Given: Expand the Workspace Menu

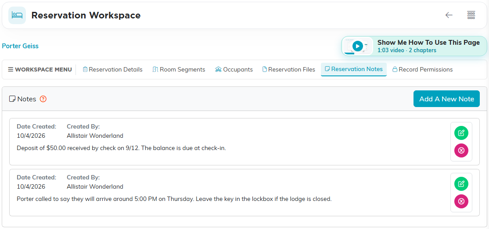Looking at the screenshot, I should tap(40, 69).
